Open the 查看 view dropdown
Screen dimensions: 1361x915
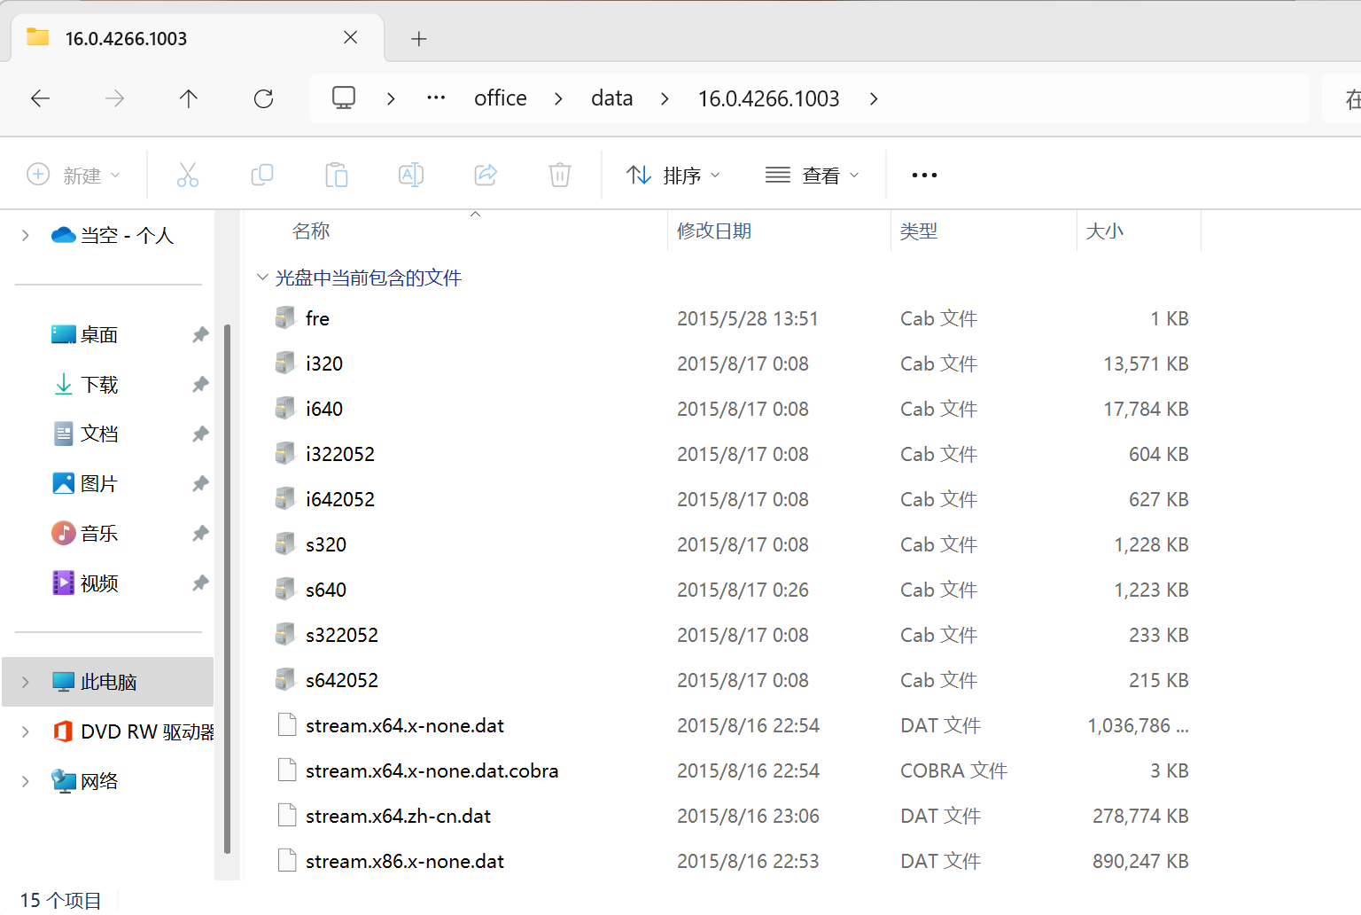[x=813, y=176]
